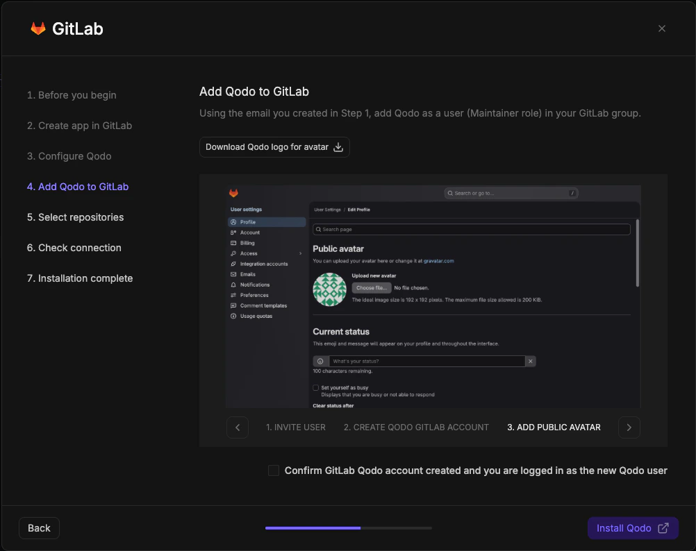Open step 3 Configure Qodo
696x551 pixels.
coord(69,156)
